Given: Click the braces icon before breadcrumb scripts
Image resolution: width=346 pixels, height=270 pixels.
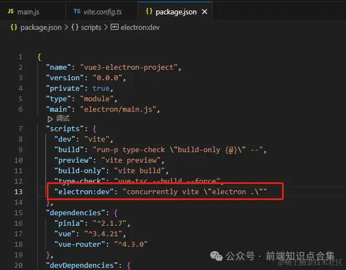Looking at the screenshot, I should coord(75,27).
